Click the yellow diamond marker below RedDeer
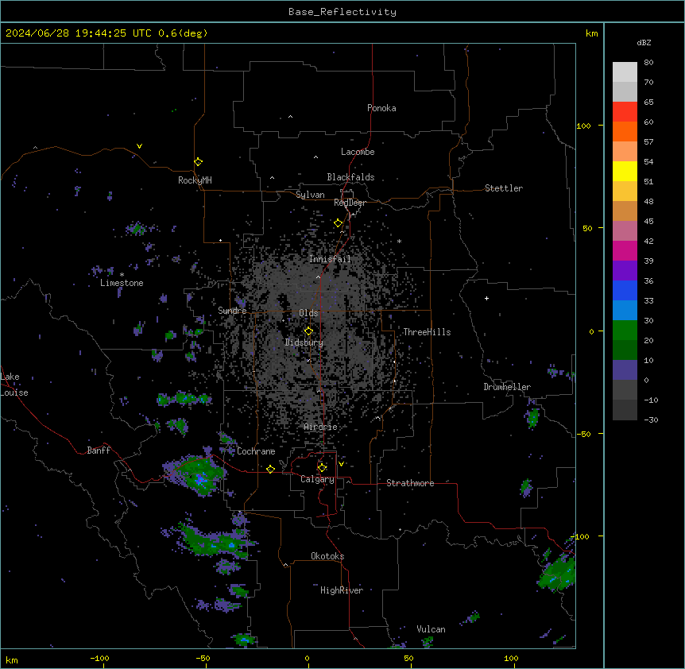This screenshot has height=669, width=685. (338, 223)
